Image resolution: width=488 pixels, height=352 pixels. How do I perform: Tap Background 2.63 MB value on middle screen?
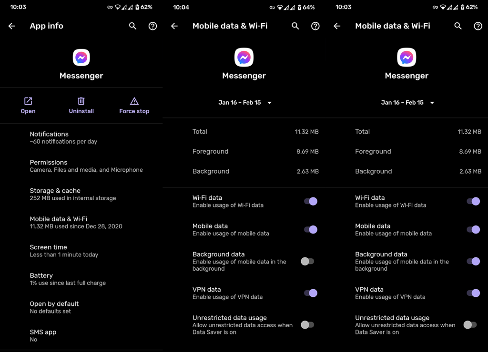coord(307,172)
